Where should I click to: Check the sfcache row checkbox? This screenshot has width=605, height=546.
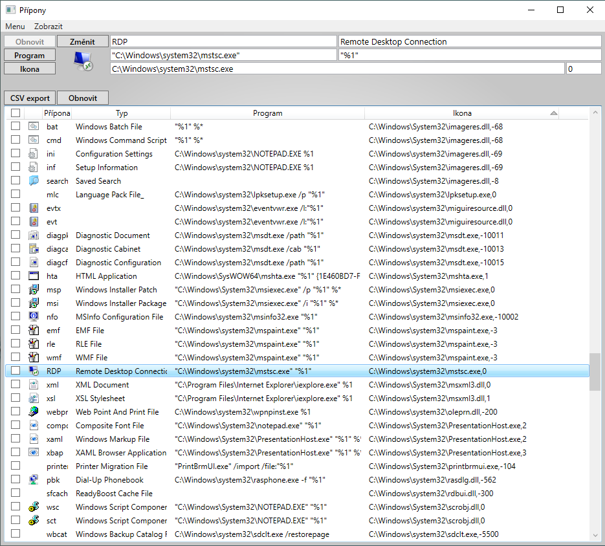click(16, 493)
